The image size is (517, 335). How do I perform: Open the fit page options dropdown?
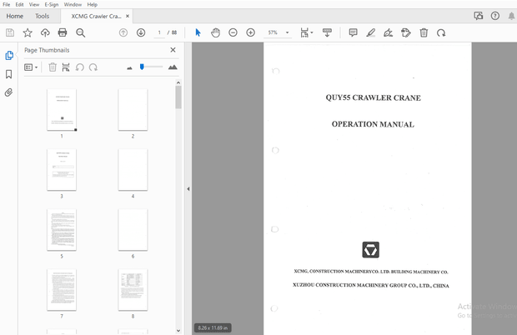click(x=307, y=32)
